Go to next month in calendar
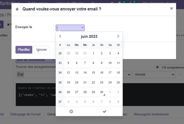 [118, 36]
